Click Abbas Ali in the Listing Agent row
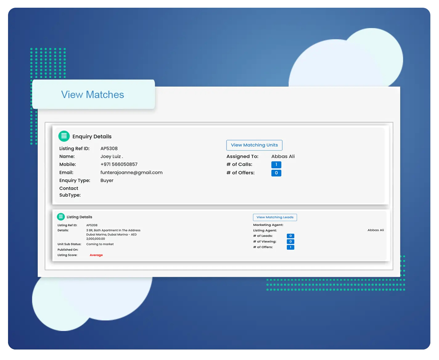The image size is (439, 360). [x=375, y=230]
